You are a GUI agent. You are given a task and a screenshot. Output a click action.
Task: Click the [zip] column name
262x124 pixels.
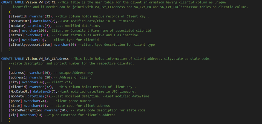click(x=13, y=115)
